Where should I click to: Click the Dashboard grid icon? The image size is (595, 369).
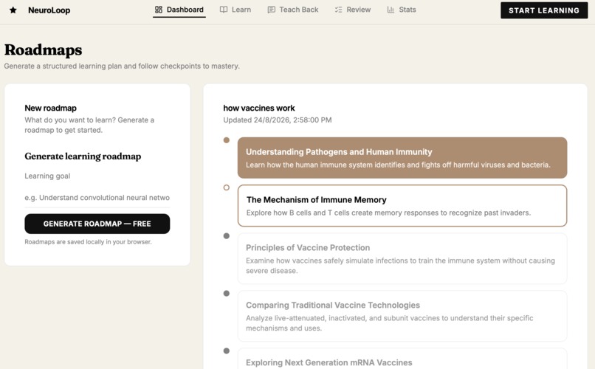[159, 10]
